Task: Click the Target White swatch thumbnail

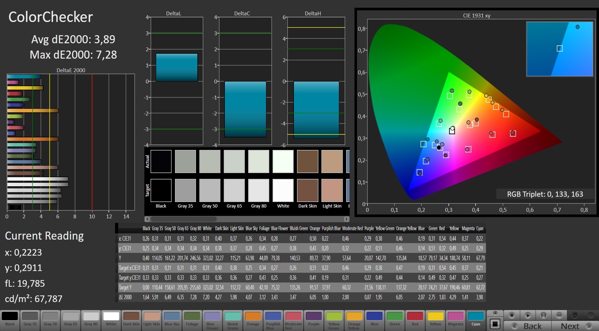Action: tap(283, 190)
